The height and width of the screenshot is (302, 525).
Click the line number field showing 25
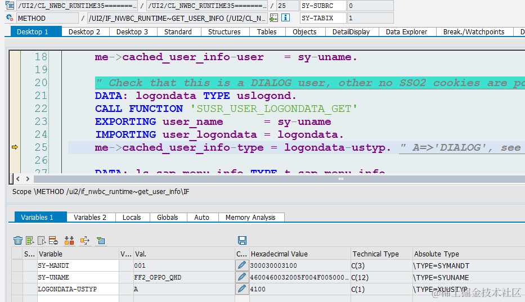[x=288, y=6]
